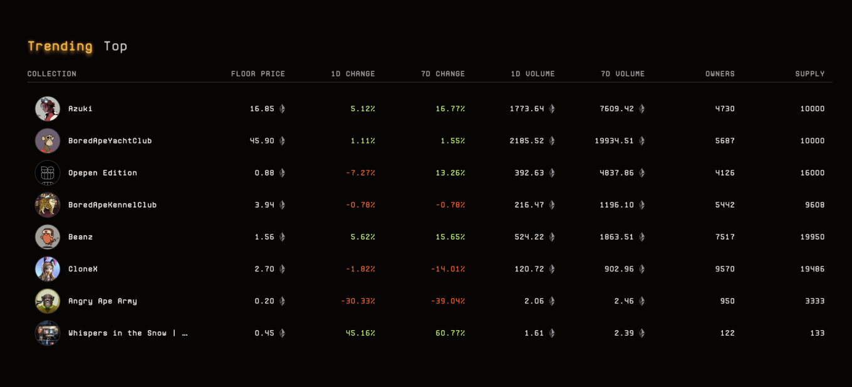Sort by Supply column header
Image resolution: width=852 pixels, height=387 pixels.
pyautogui.click(x=810, y=74)
